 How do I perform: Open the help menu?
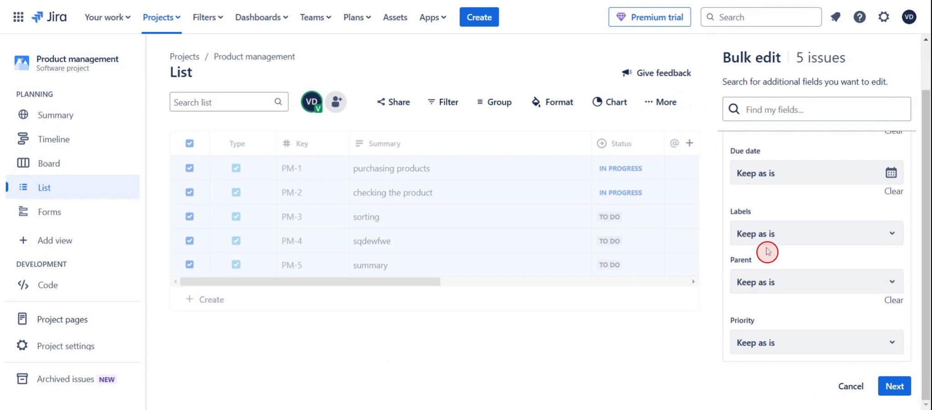(860, 17)
